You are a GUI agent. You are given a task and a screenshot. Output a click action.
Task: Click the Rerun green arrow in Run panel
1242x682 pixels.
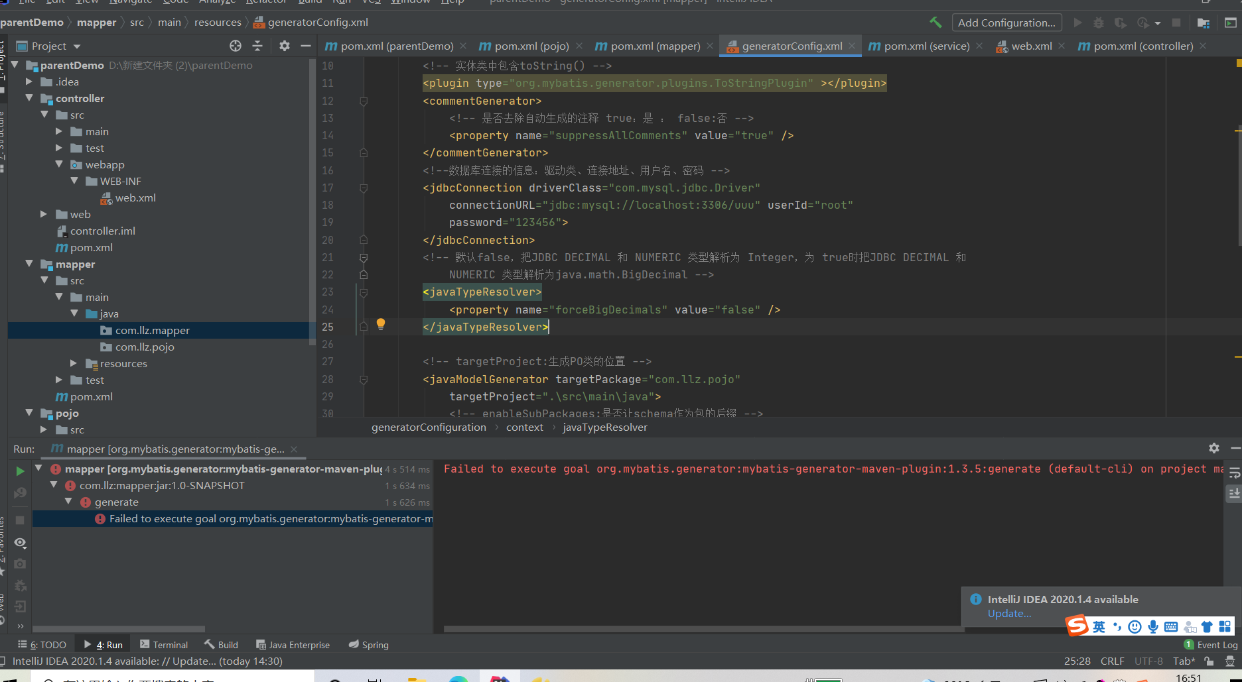(x=20, y=471)
